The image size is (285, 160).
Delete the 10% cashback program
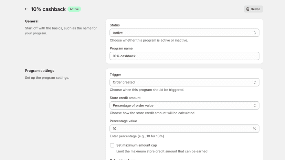coord(253,9)
